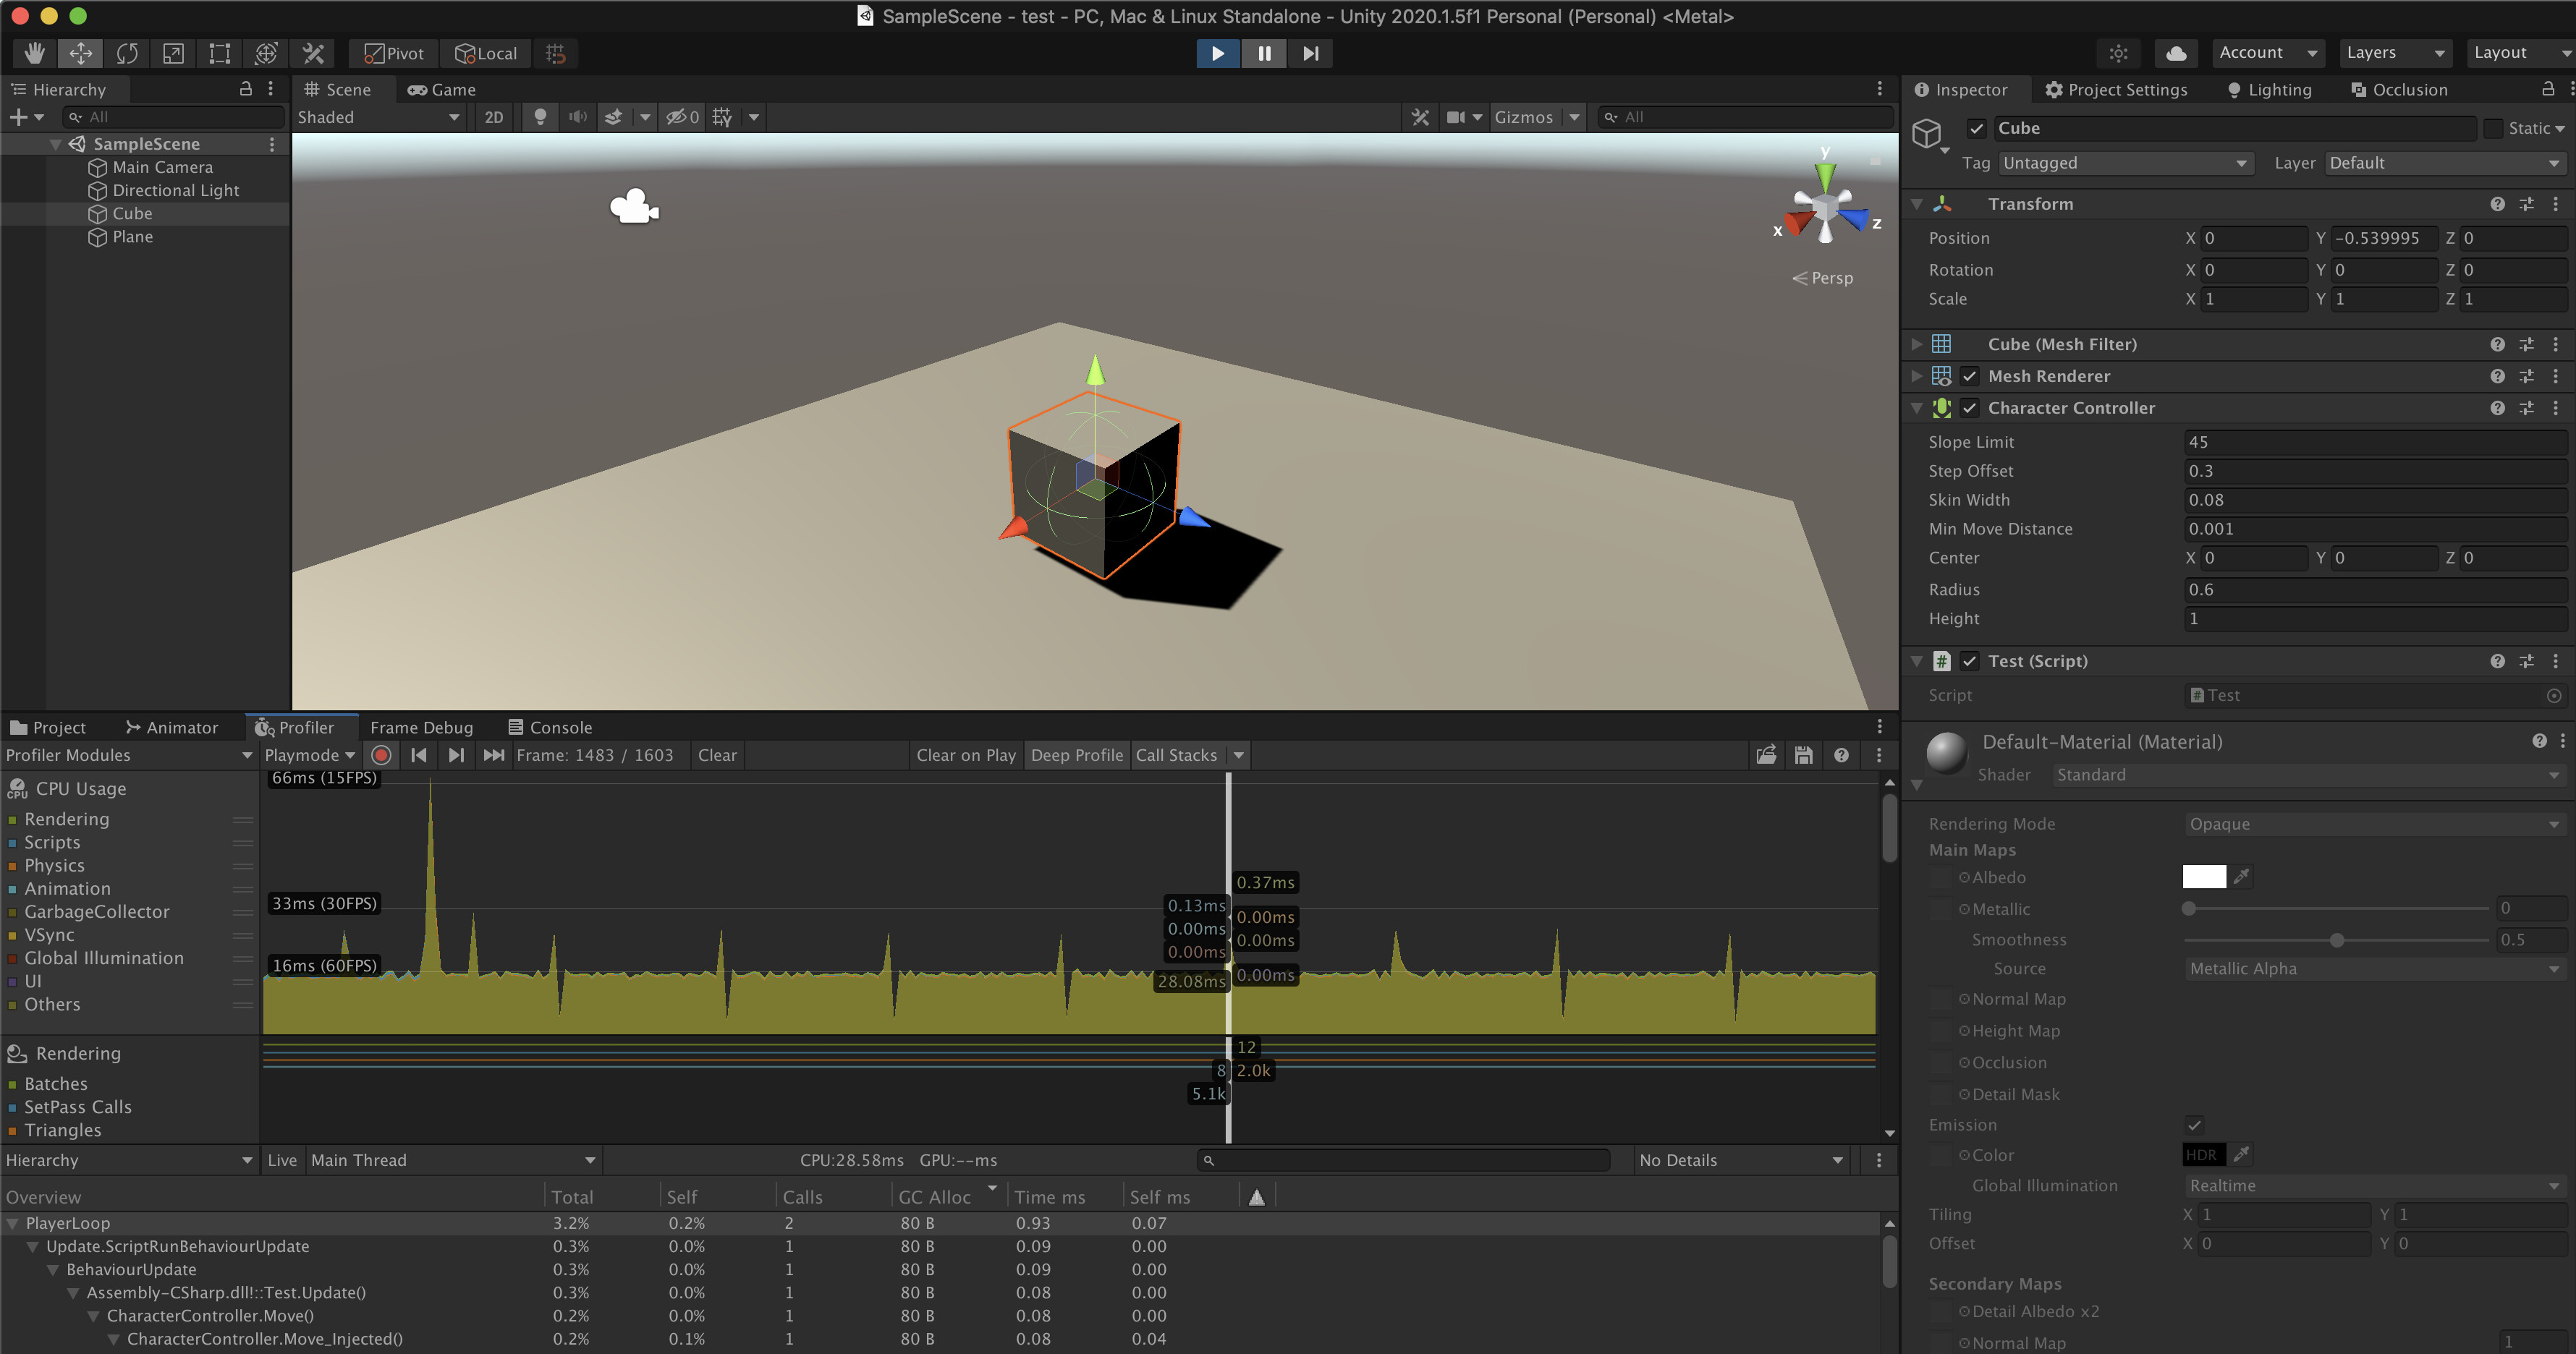The image size is (2576, 1354).
Task: Select the Move tool in the toolbar
Action: 80,53
